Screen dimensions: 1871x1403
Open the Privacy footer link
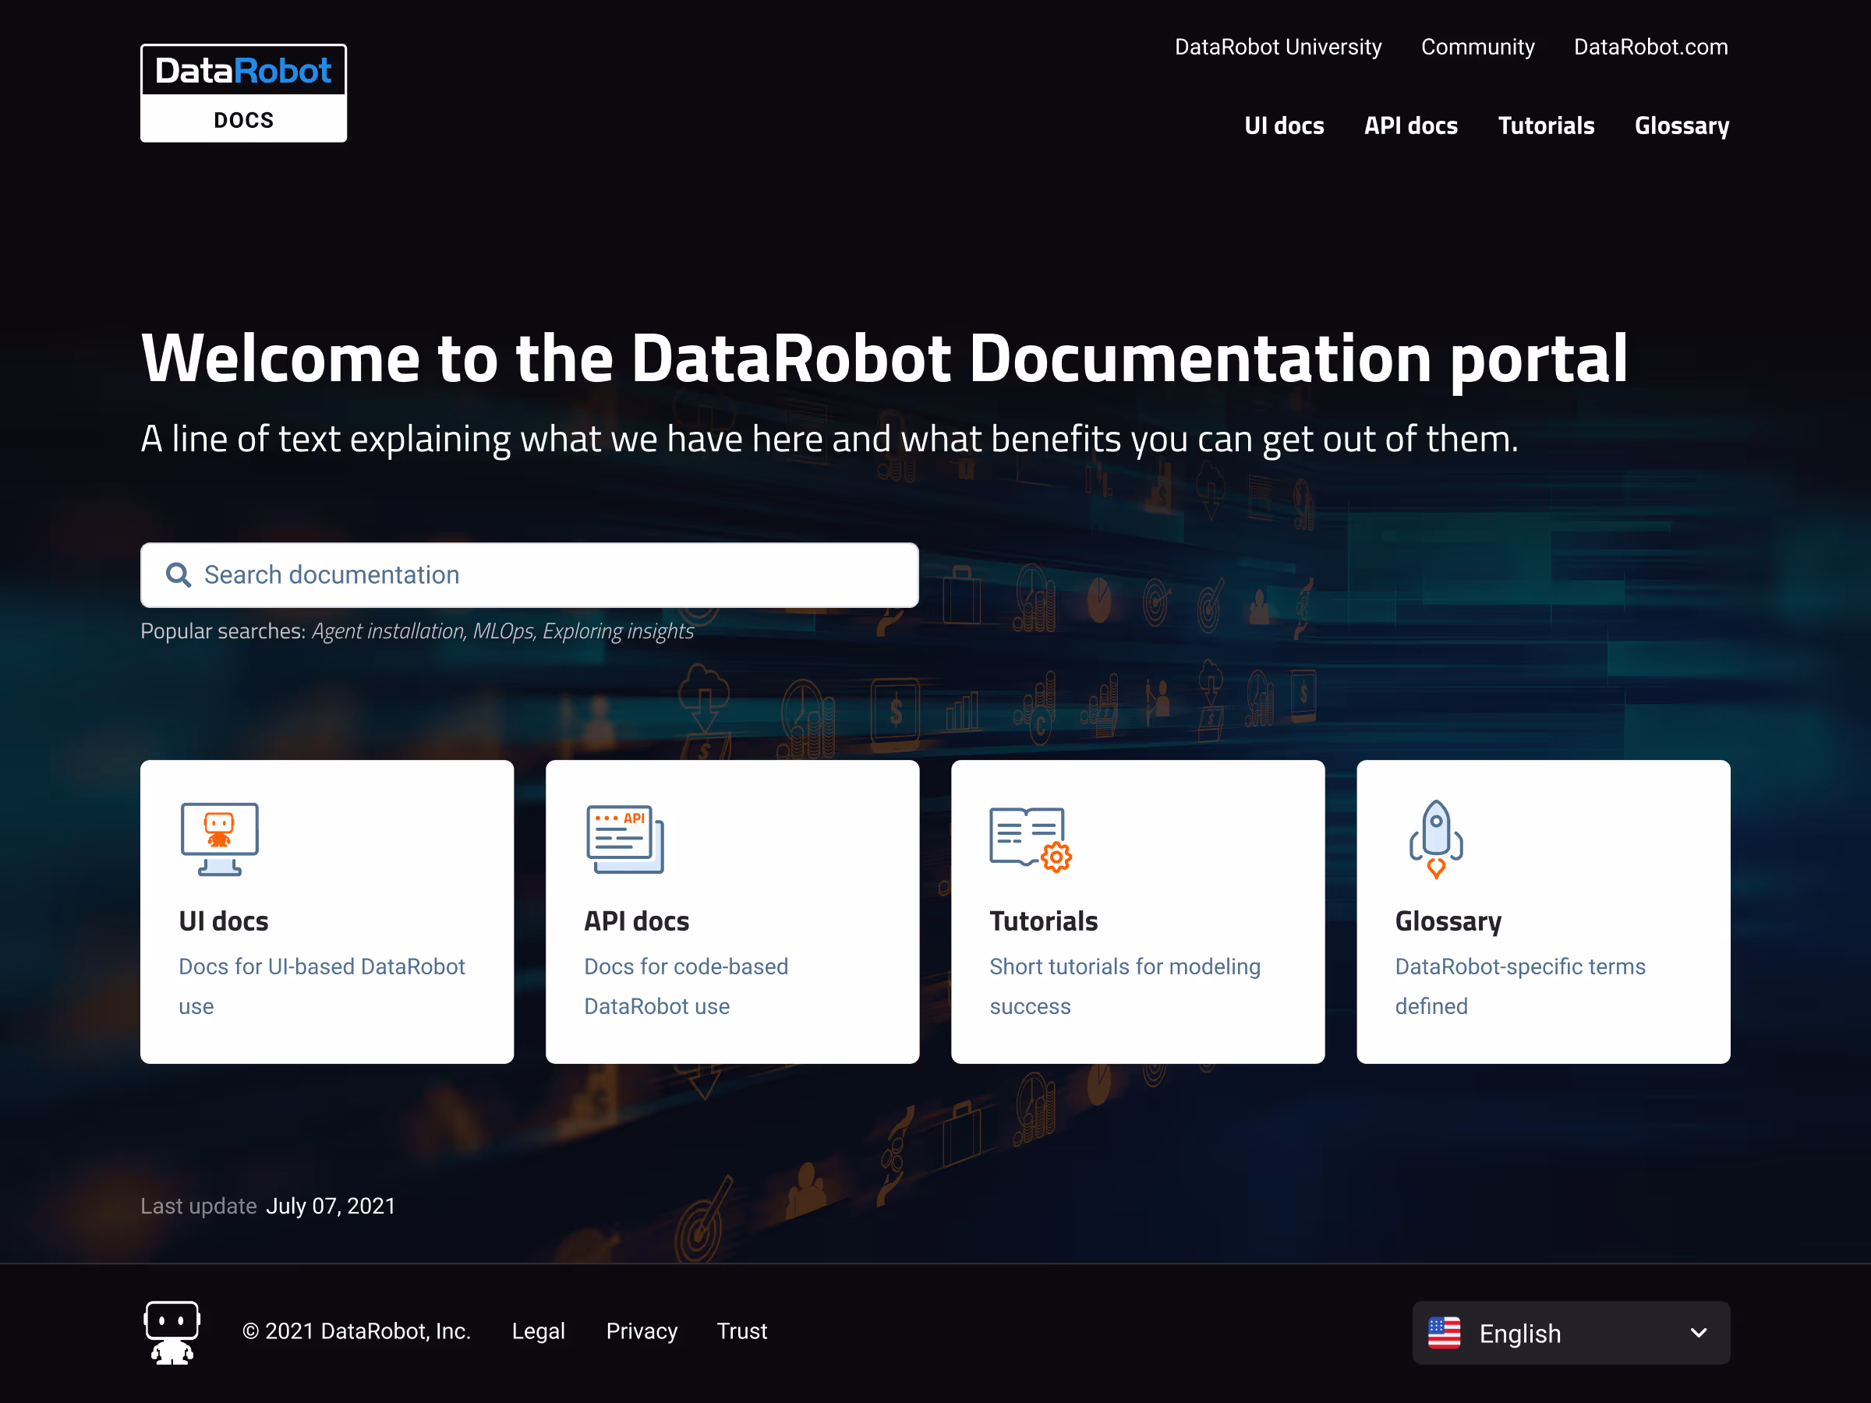coord(641,1331)
